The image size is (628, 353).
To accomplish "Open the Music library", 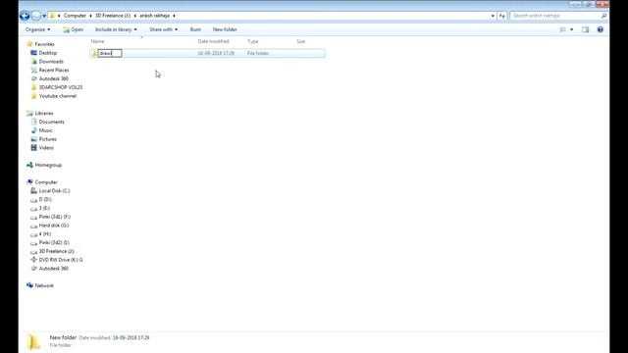I will point(45,130).
